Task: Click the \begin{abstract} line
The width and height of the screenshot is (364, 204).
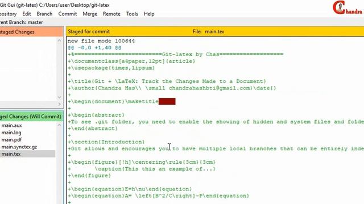Action: click(x=96, y=115)
